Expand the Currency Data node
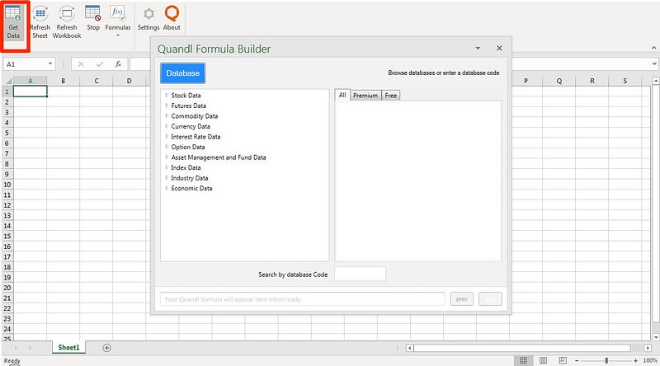This screenshot has height=366, width=660. coord(167,126)
